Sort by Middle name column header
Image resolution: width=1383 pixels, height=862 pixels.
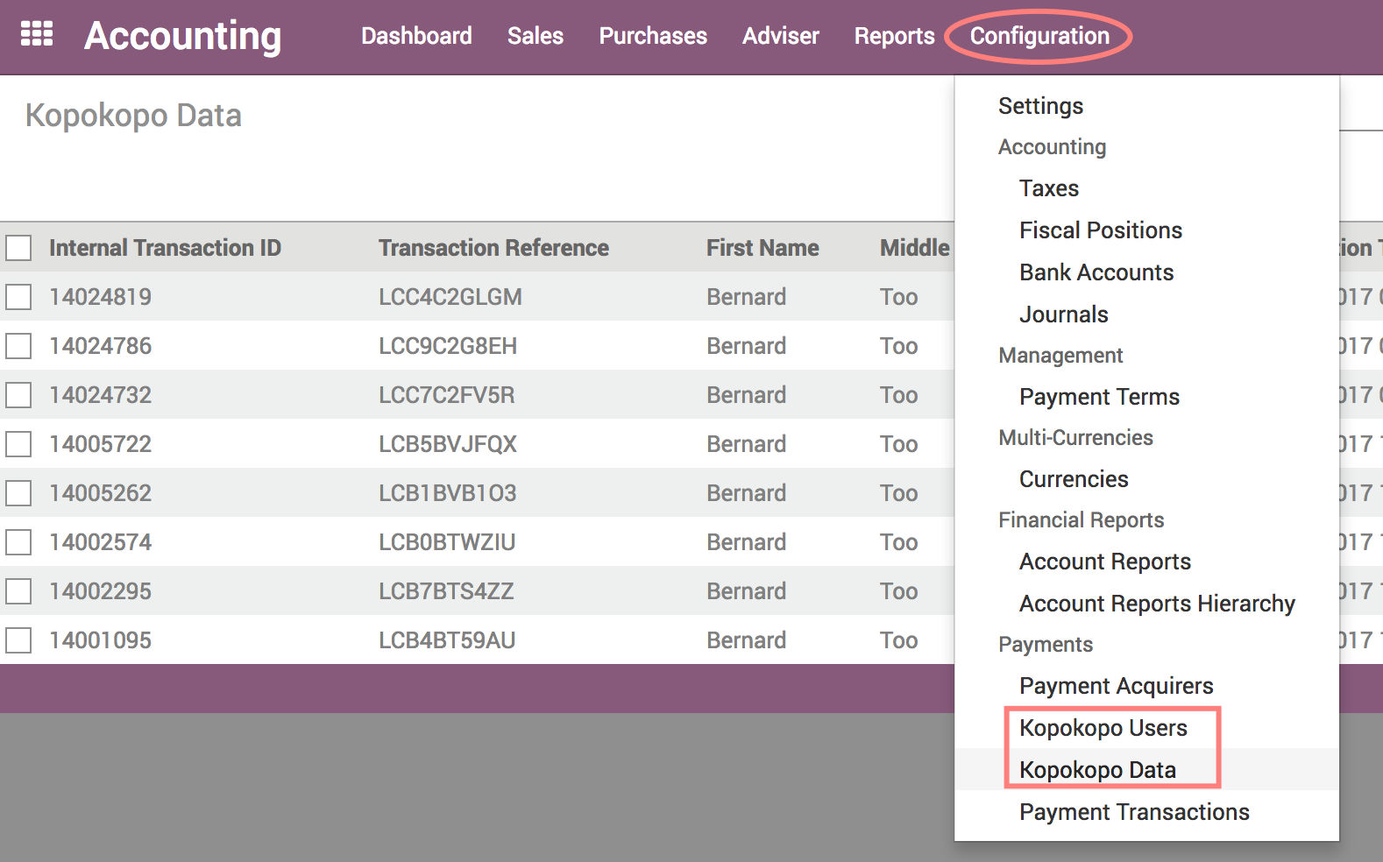click(x=915, y=248)
